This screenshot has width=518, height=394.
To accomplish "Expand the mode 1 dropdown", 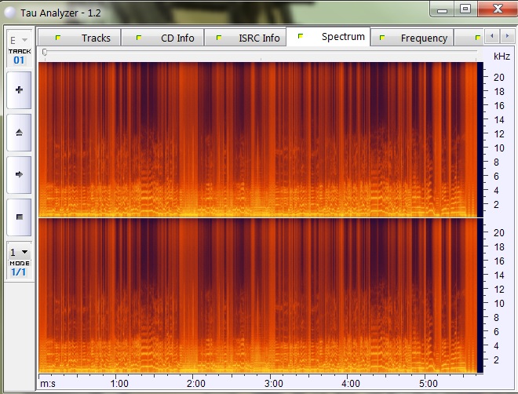I will tap(19, 253).
